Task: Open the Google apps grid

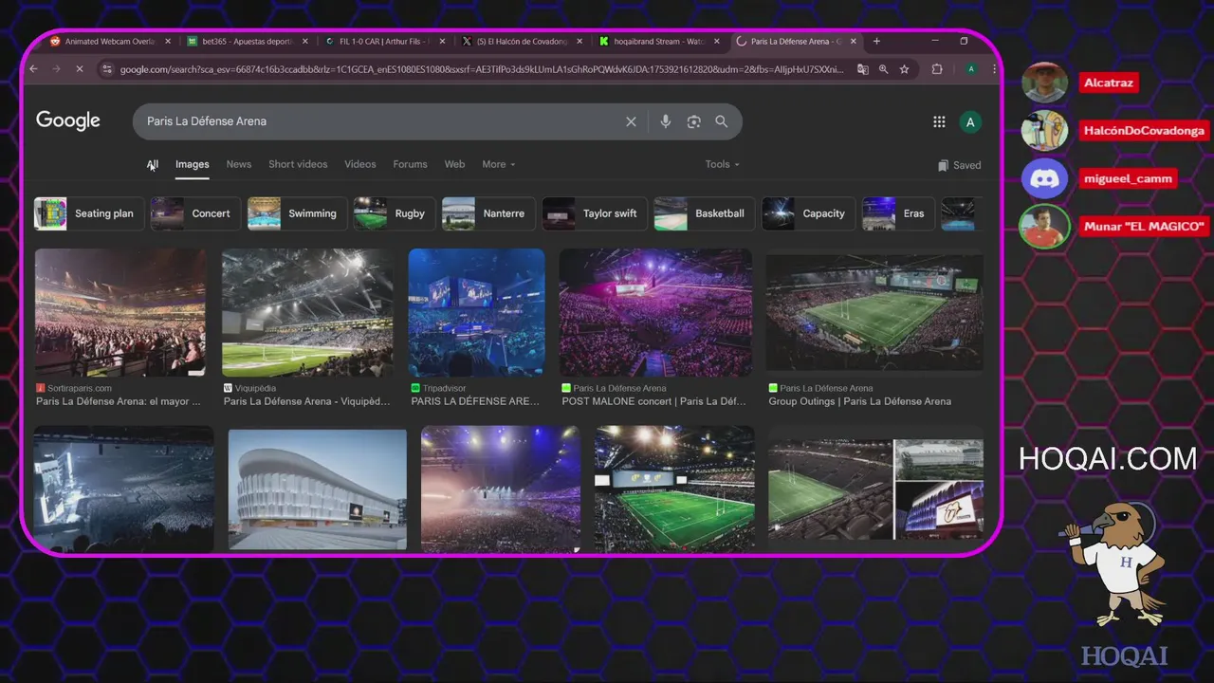Action: [939, 121]
